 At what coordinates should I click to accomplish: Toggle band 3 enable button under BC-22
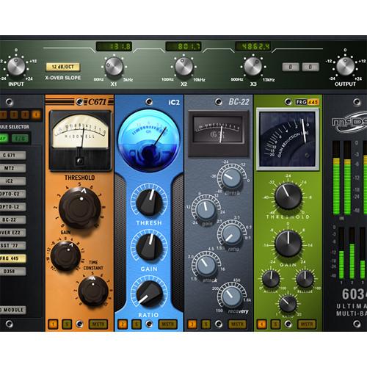click(192, 324)
